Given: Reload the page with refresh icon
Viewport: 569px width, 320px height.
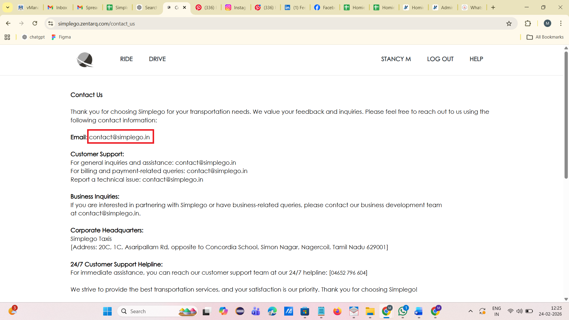Looking at the screenshot, I should coord(35,23).
